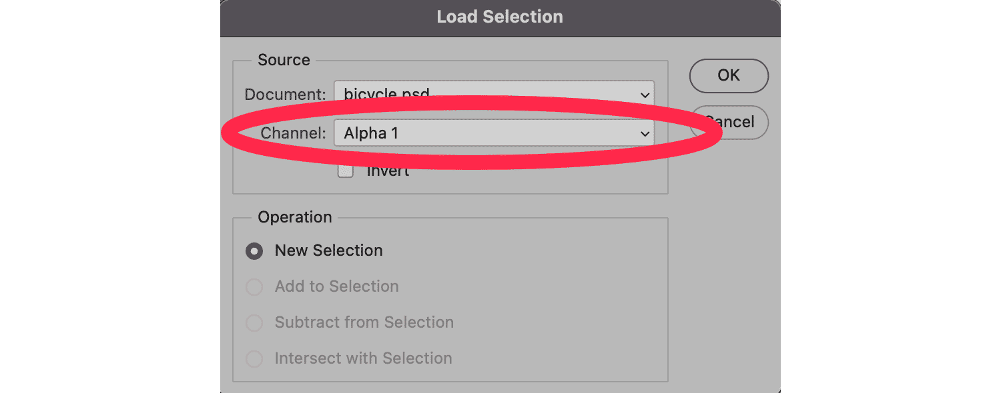This screenshot has height=393, width=1001.
Task: Click the Channel: field label
Action: tap(293, 133)
